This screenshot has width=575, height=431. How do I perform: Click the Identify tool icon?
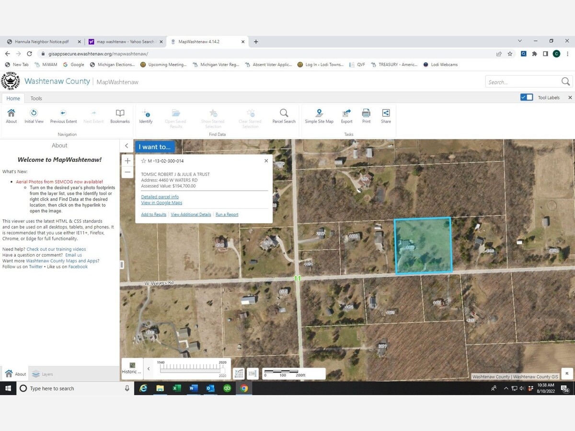coord(146,114)
